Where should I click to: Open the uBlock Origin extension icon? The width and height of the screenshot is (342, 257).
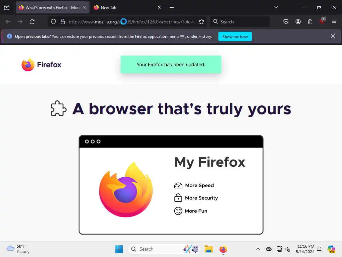322,21
